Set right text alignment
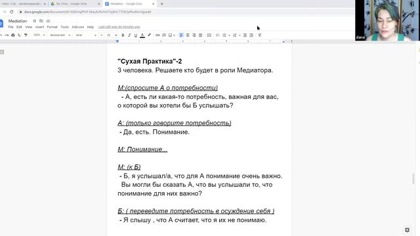420x236 pixels. click(194, 35)
